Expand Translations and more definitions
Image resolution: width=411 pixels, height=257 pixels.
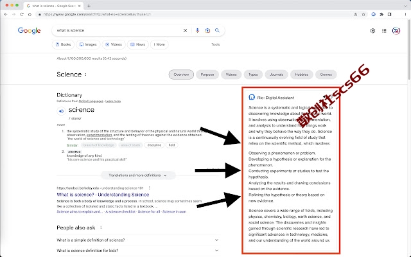coord(138,175)
